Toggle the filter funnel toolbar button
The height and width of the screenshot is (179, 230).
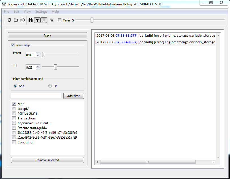click(x=37, y=20)
